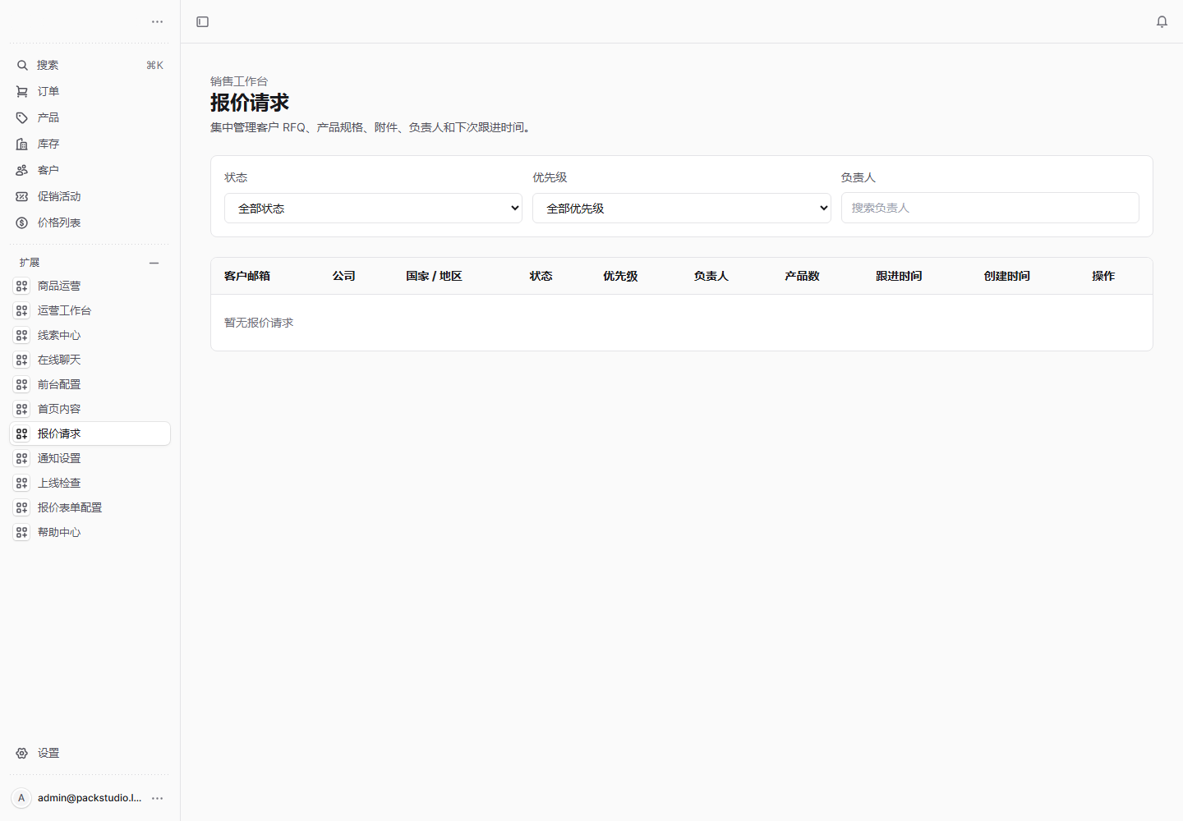Open the 全部状态 status dropdown
Image resolution: width=1183 pixels, height=821 pixels.
click(x=373, y=209)
